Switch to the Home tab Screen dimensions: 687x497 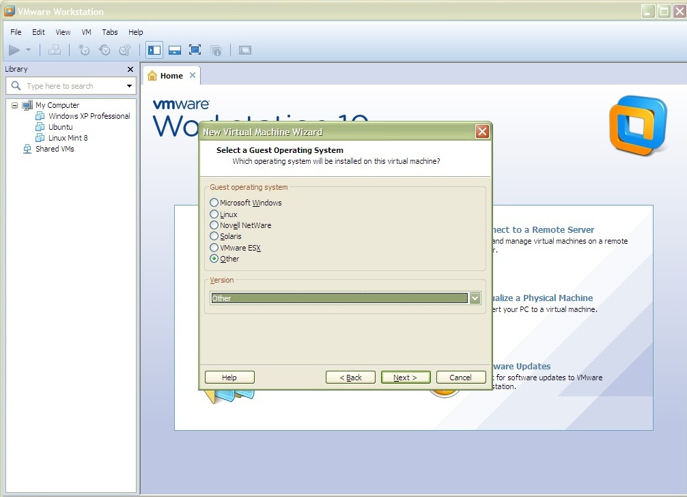tap(171, 76)
